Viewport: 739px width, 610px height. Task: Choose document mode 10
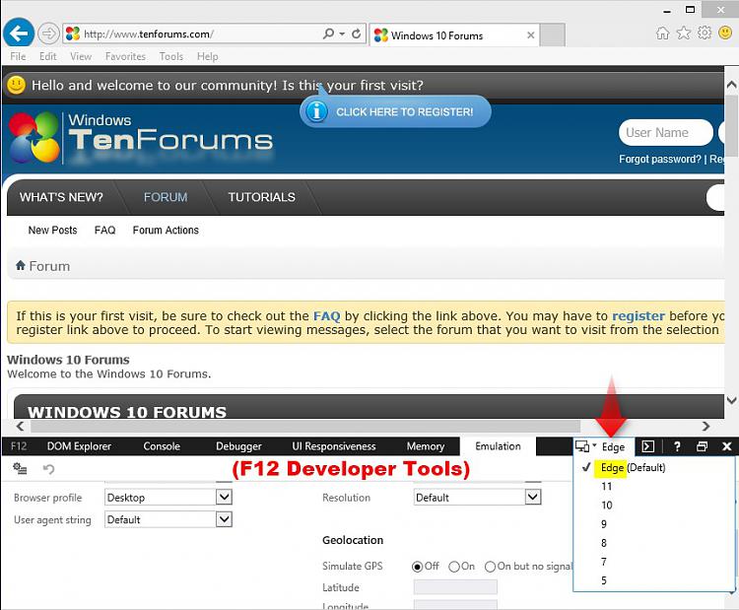(653, 506)
